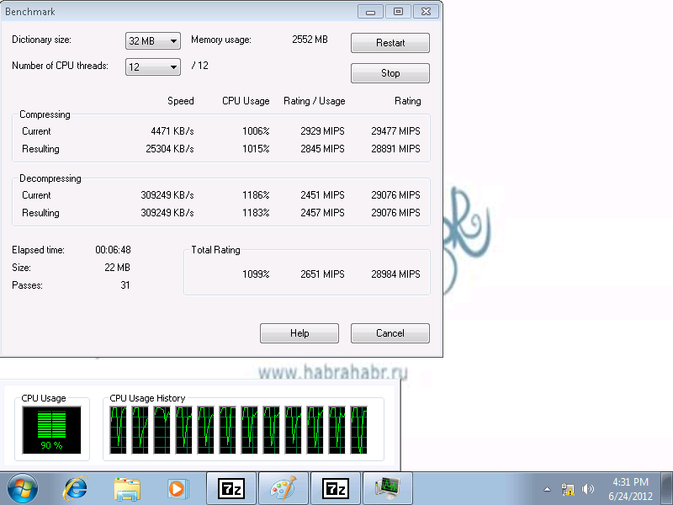Expand the Number of CPU threads dropdown
The height and width of the screenshot is (505, 673).
[x=153, y=67]
